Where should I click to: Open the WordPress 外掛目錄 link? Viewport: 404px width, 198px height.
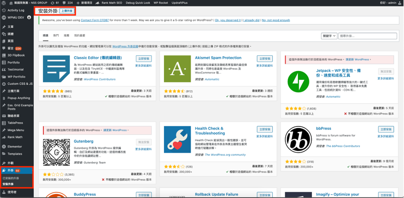pyautogui.click(x=125, y=46)
